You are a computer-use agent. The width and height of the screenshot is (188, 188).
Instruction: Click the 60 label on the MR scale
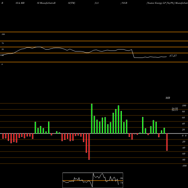point(183,118)
